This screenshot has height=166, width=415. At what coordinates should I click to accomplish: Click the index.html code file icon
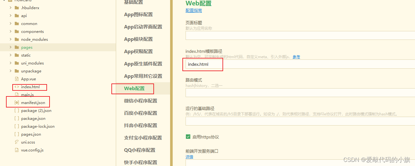click(x=17, y=87)
